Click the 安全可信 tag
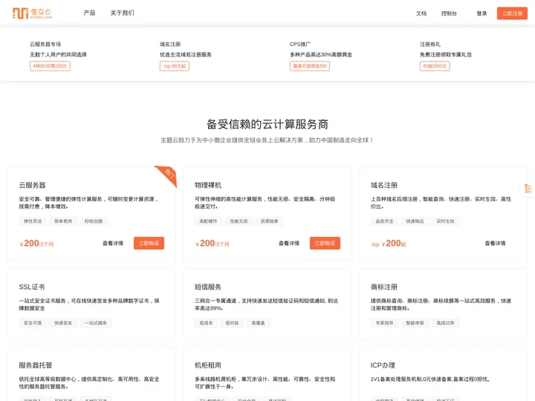 [33, 323]
